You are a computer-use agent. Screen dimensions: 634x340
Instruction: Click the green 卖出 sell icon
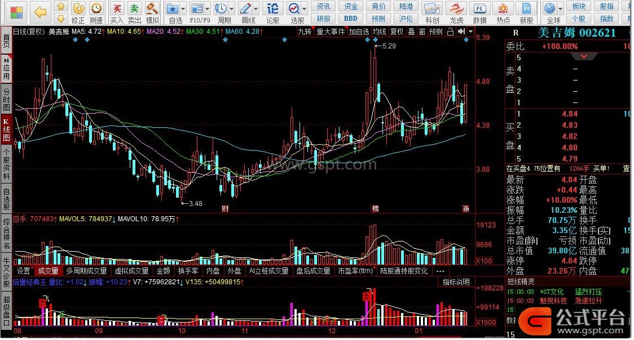click(x=134, y=8)
